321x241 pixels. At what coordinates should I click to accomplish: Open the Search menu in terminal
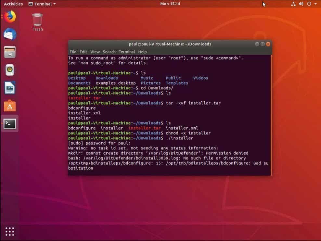coord(109,52)
